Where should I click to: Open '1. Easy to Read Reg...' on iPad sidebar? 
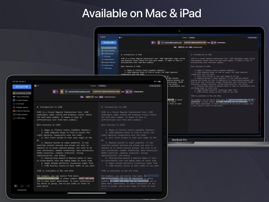click(22, 97)
